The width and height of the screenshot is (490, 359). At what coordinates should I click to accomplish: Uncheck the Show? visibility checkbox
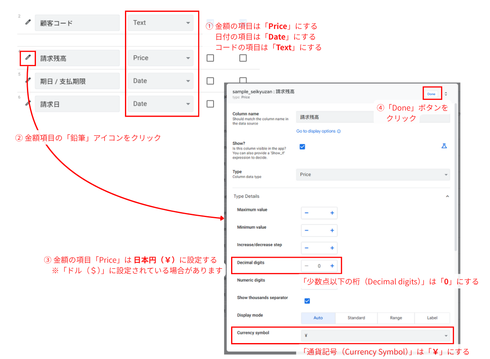(x=302, y=146)
